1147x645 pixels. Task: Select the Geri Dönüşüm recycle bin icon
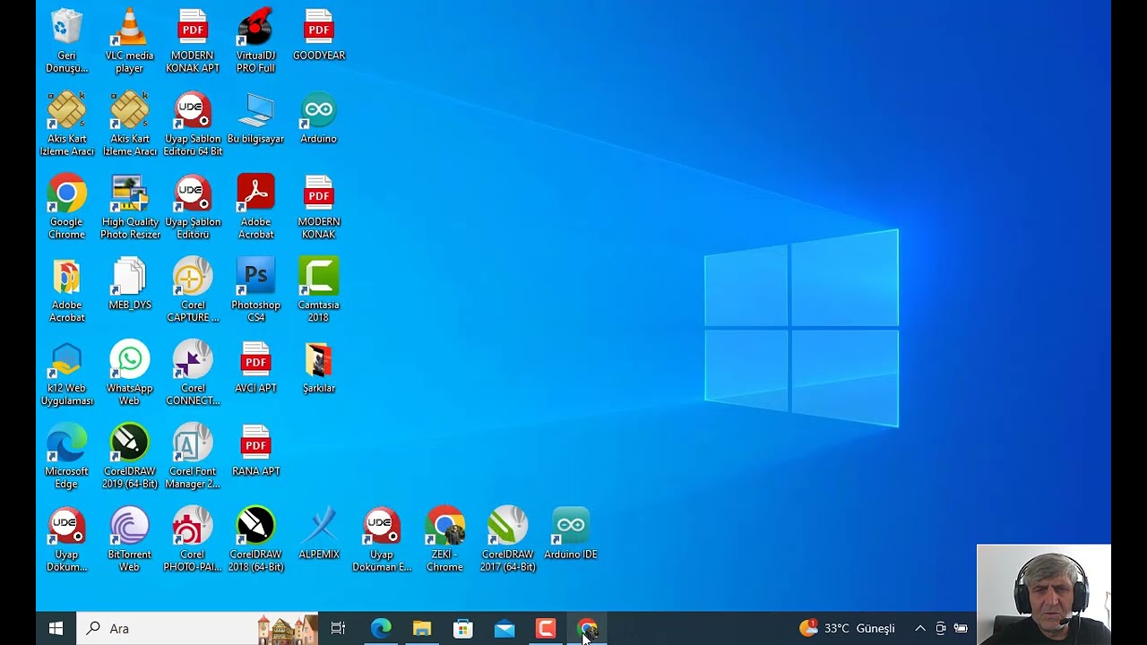click(66, 41)
